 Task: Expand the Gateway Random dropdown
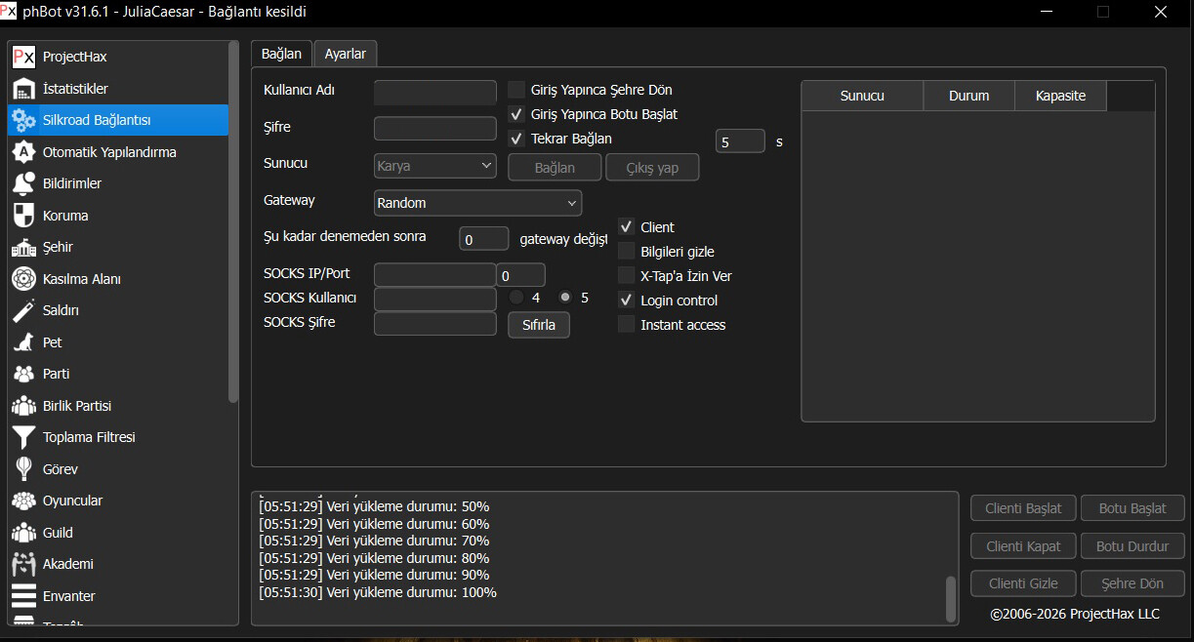tap(477, 203)
